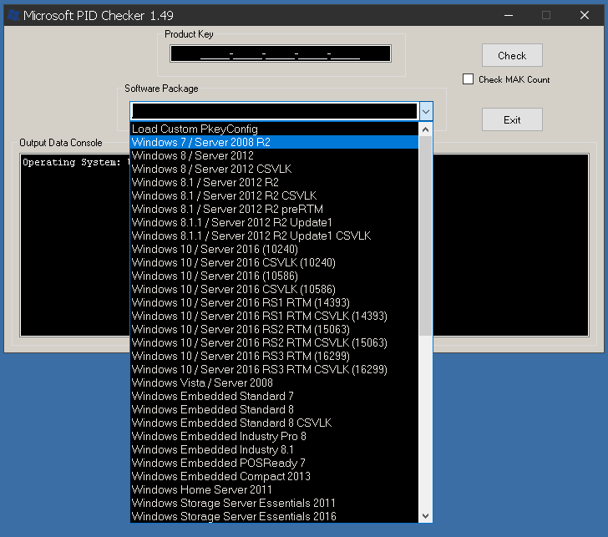Select Windows 10 Server 2016 RS3 RTM (16299)
The image size is (608, 537).
[274, 357]
